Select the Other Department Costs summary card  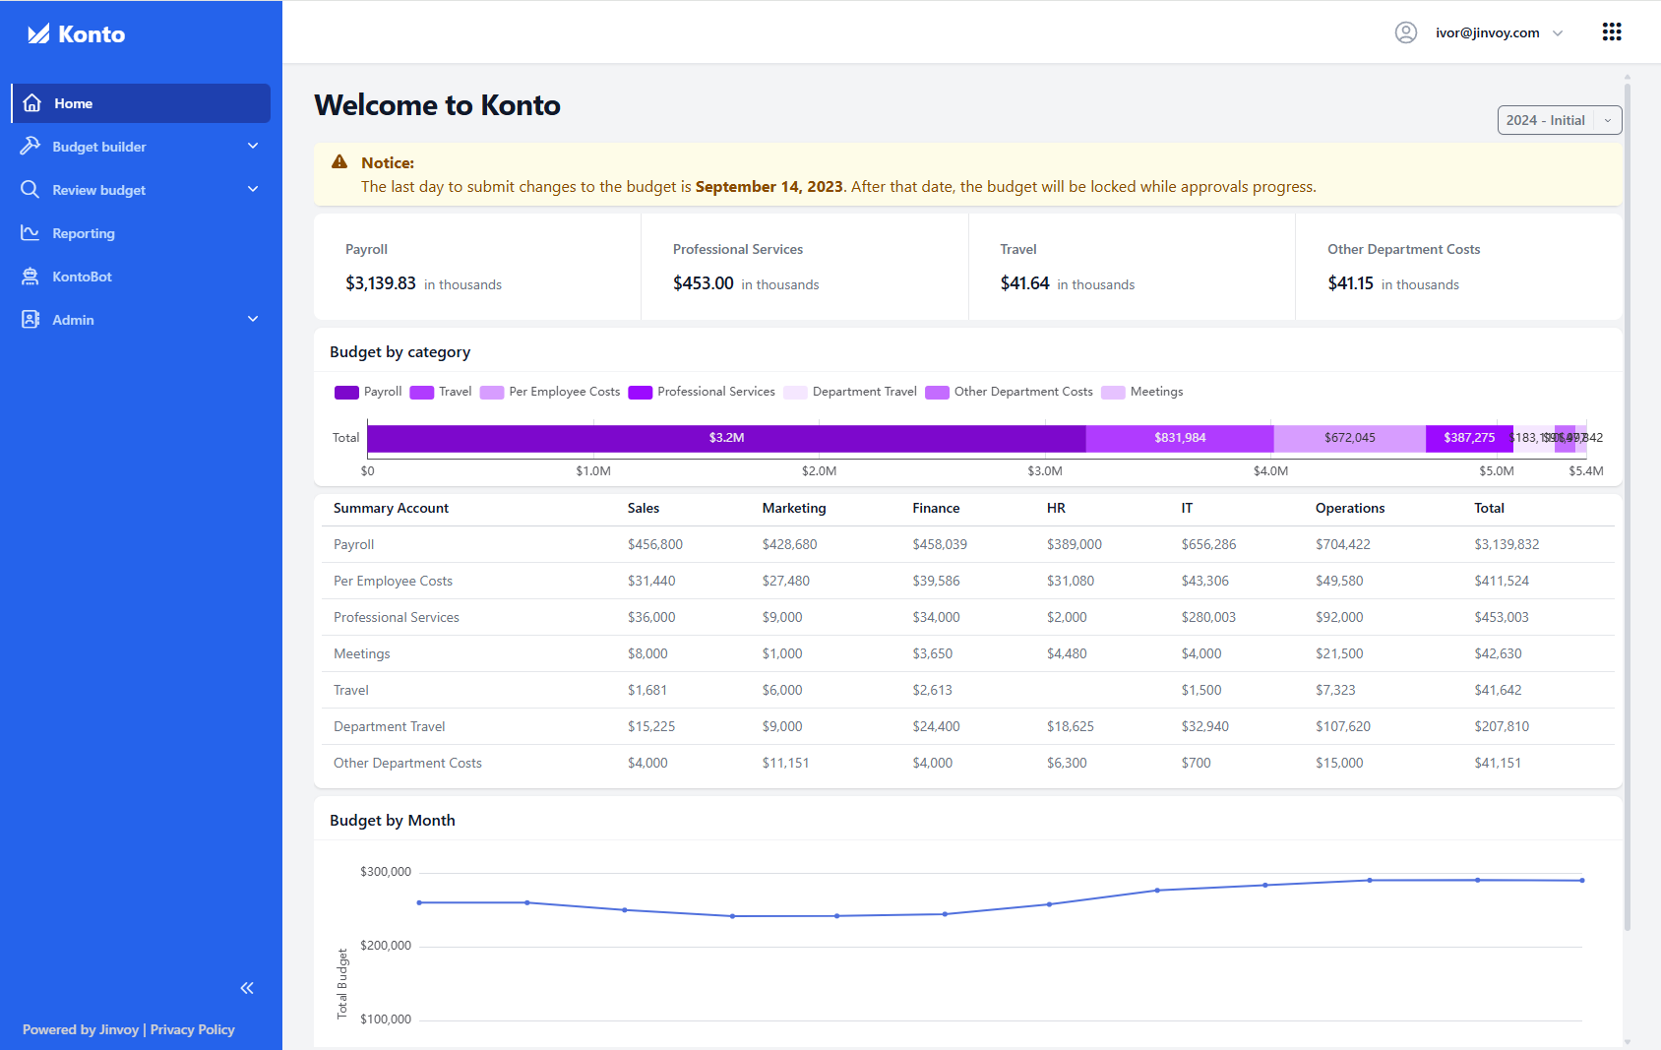(x=1459, y=267)
